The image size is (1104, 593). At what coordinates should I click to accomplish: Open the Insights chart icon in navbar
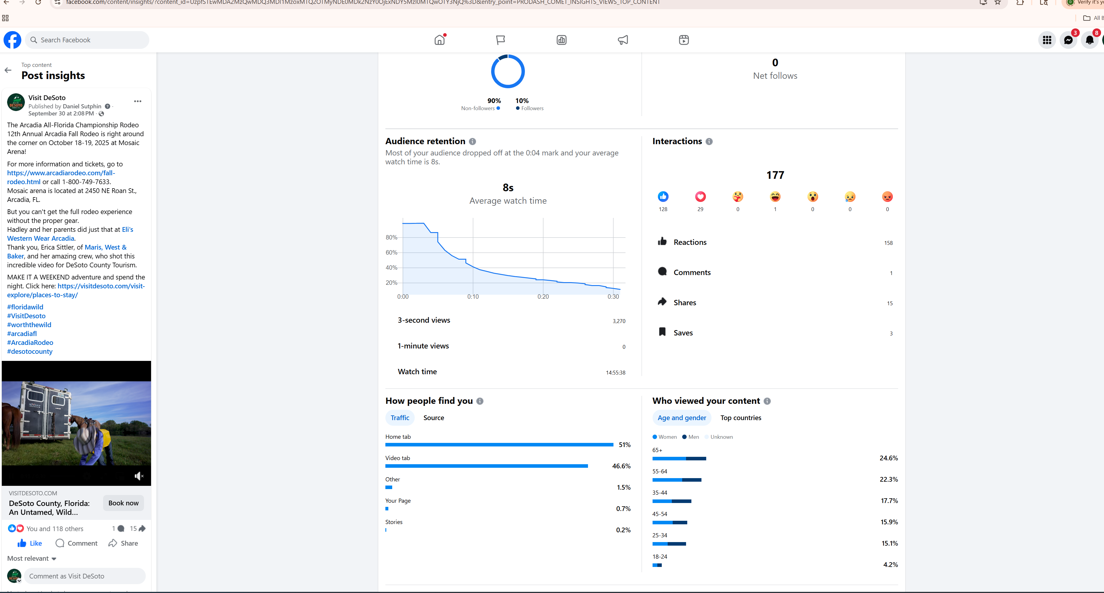(561, 40)
